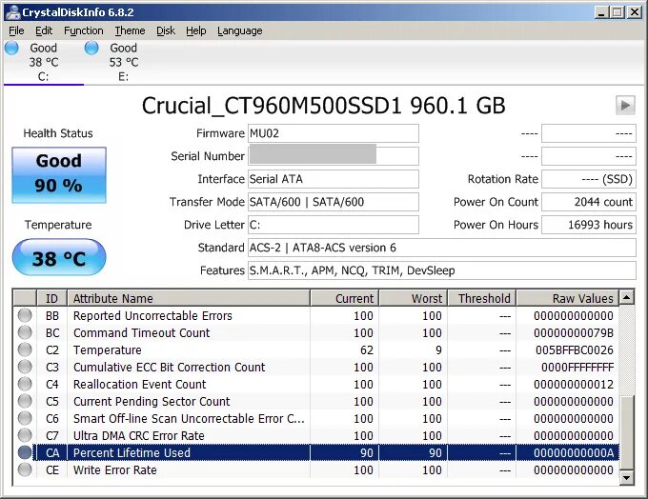Sort by Attribute Name column header

[x=189, y=298]
